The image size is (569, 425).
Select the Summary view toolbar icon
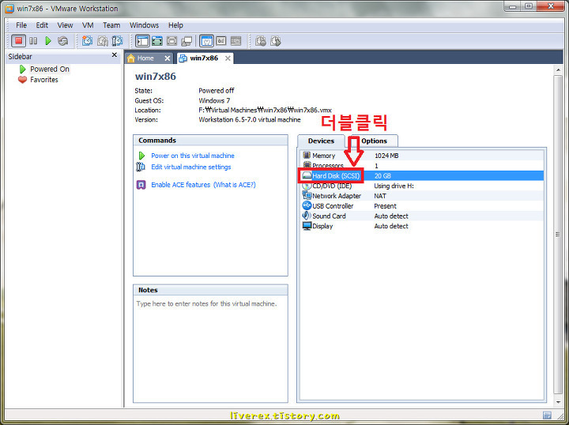[206, 40]
